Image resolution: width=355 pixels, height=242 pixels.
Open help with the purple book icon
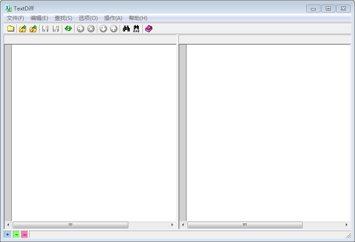(149, 29)
